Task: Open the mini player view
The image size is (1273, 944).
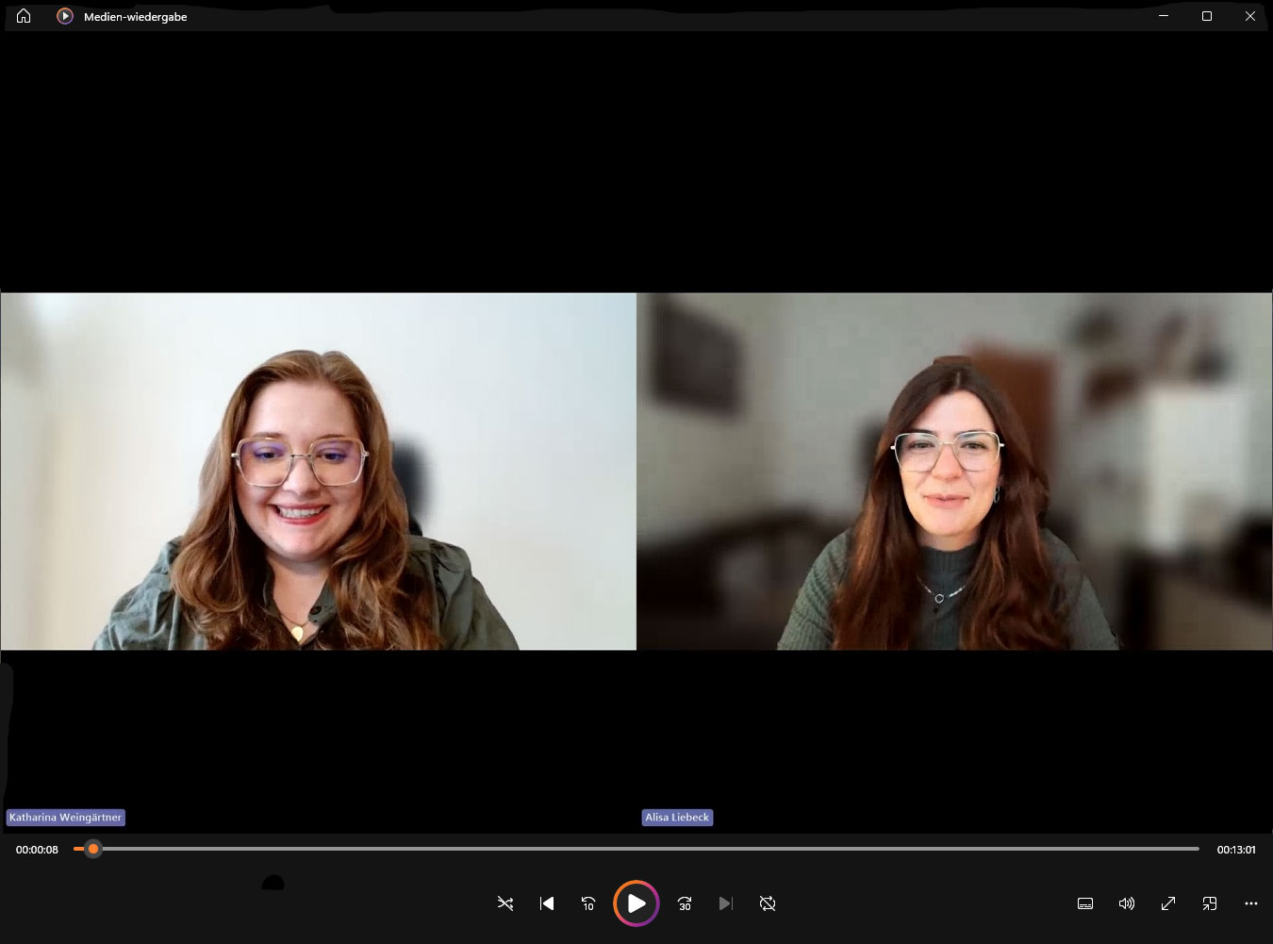Action: coord(1210,903)
